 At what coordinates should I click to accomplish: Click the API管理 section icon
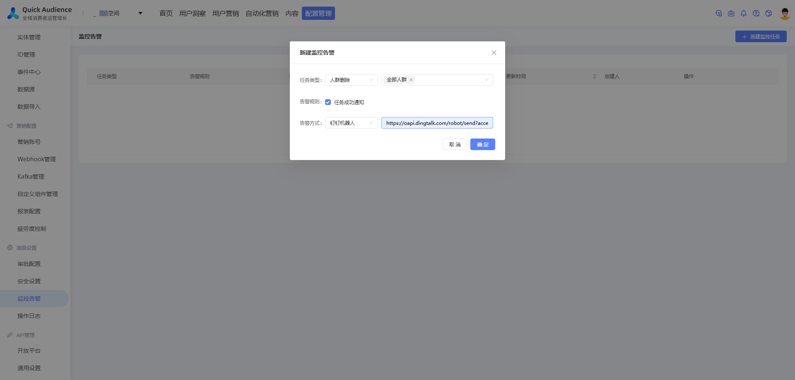(10, 335)
